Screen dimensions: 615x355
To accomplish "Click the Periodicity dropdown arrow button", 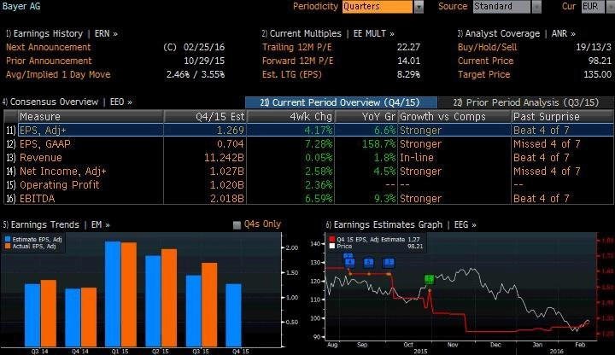I will tap(419, 7).
